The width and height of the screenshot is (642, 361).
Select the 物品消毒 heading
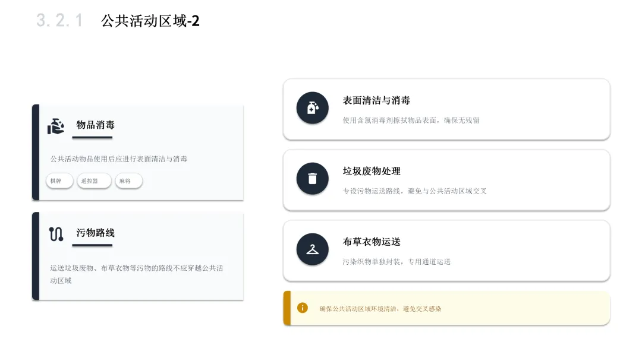point(95,125)
